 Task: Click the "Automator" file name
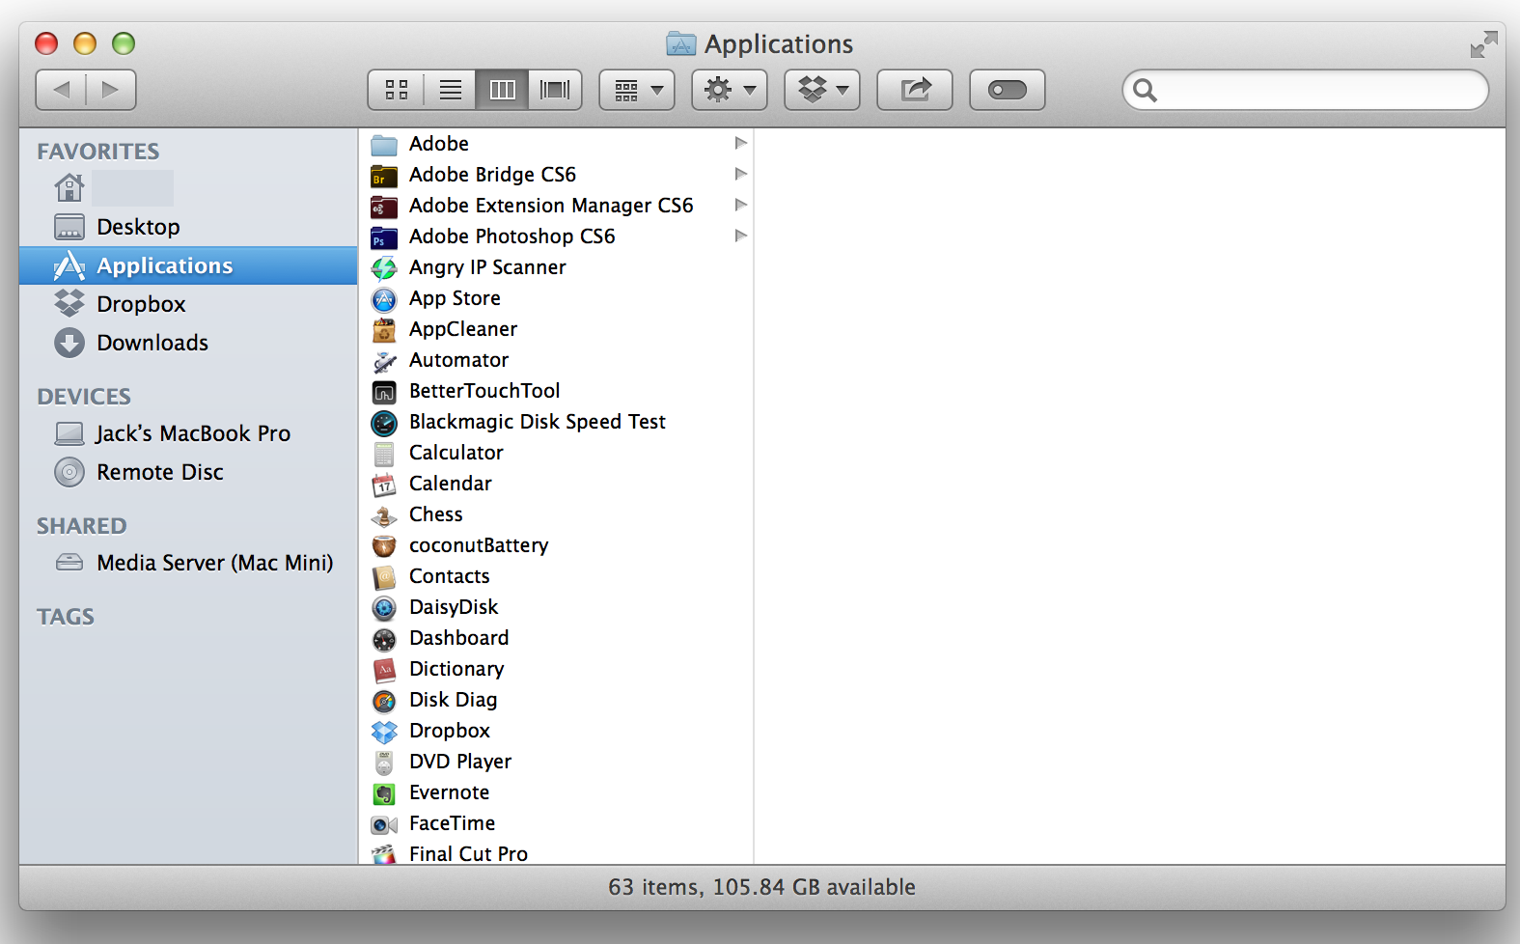[458, 360]
